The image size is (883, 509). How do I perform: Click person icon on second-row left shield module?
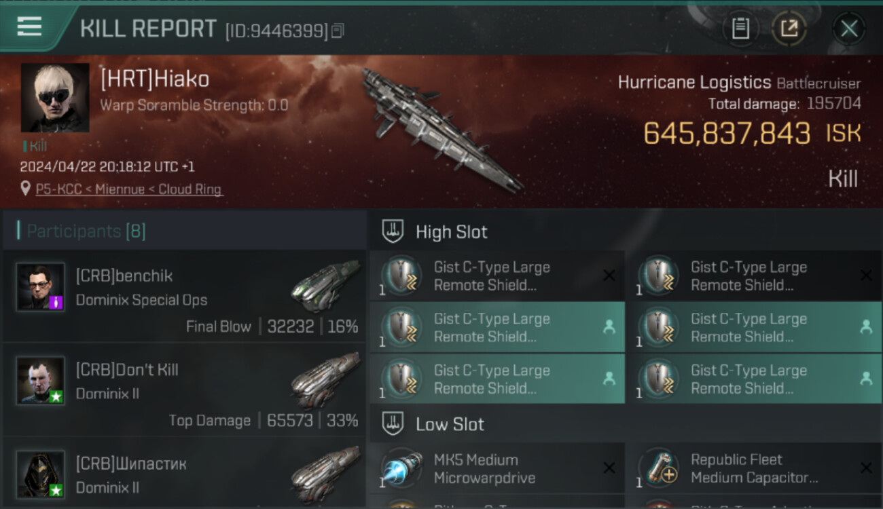(x=609, y=326)
